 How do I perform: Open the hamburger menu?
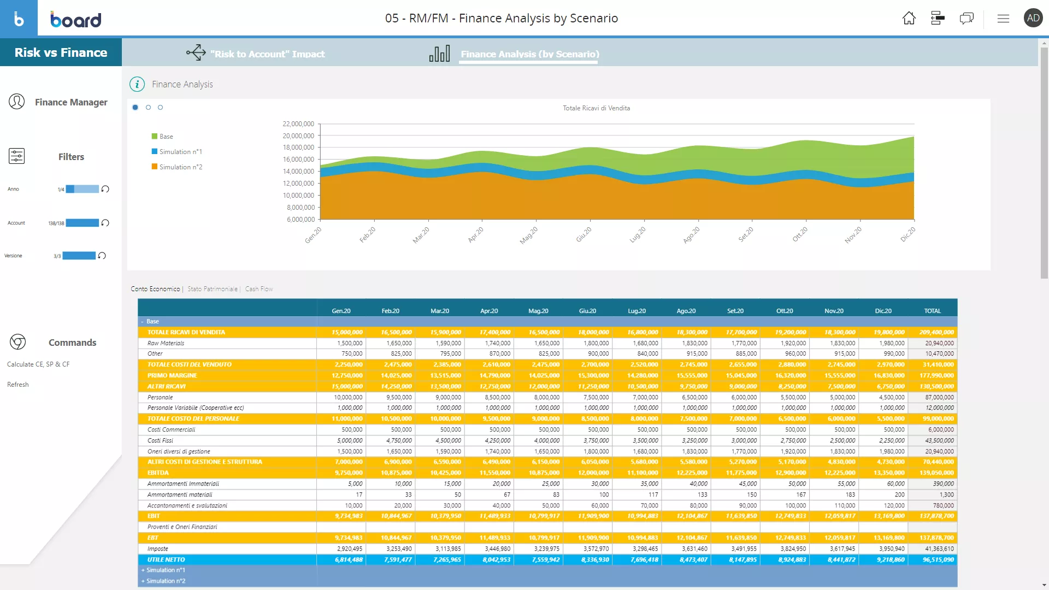point(1003,19)
